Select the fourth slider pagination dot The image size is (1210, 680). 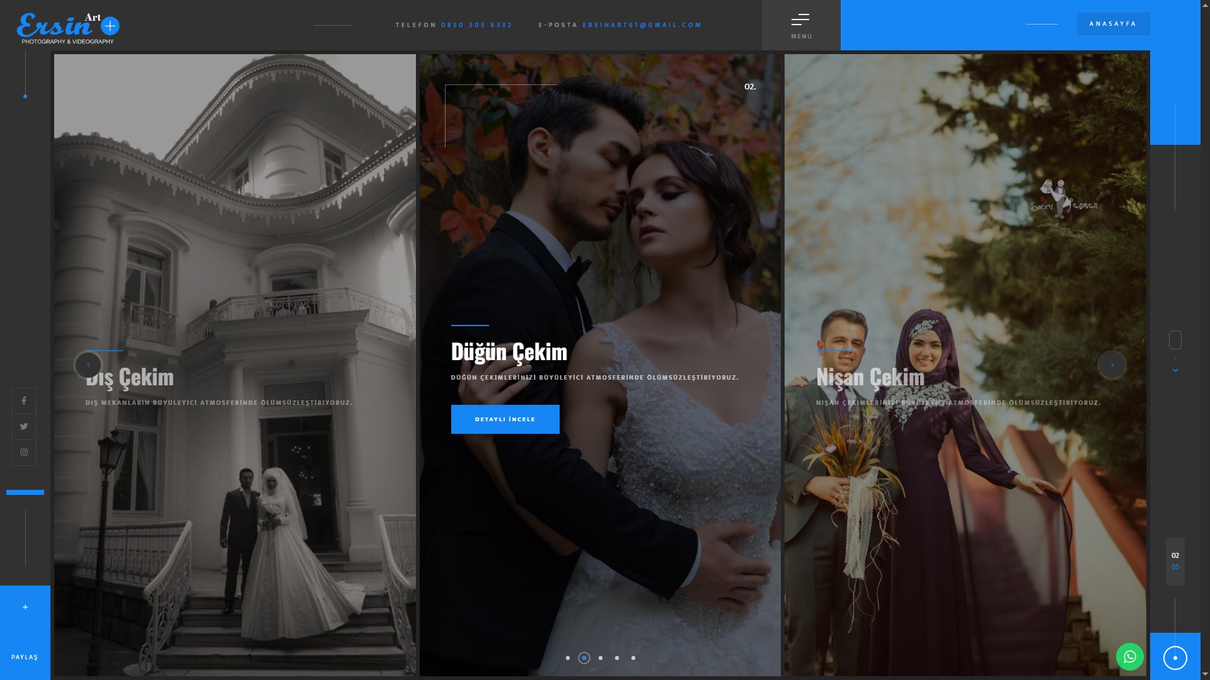(617, 658)
